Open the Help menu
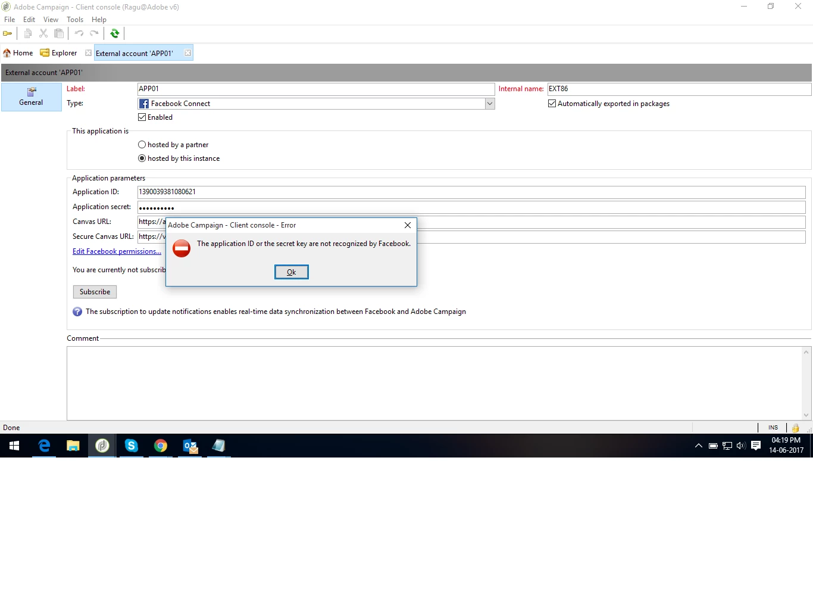Image resolution: width=813 pixels, height=610 pixels. (x=99, y=20)
